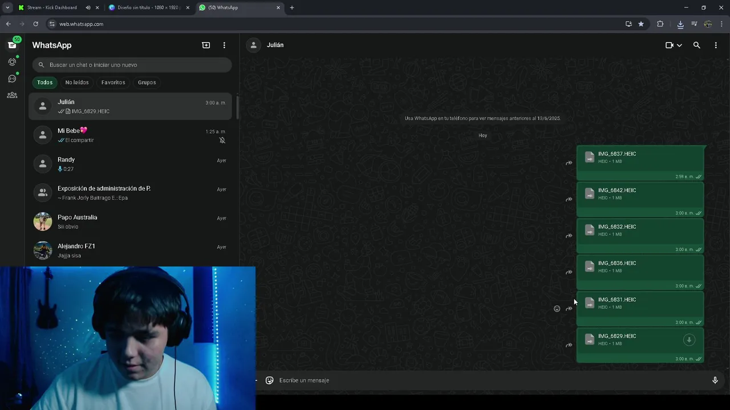The image size is (730, 410).
Task: Open a new browser tab
Action: (292, 7)
